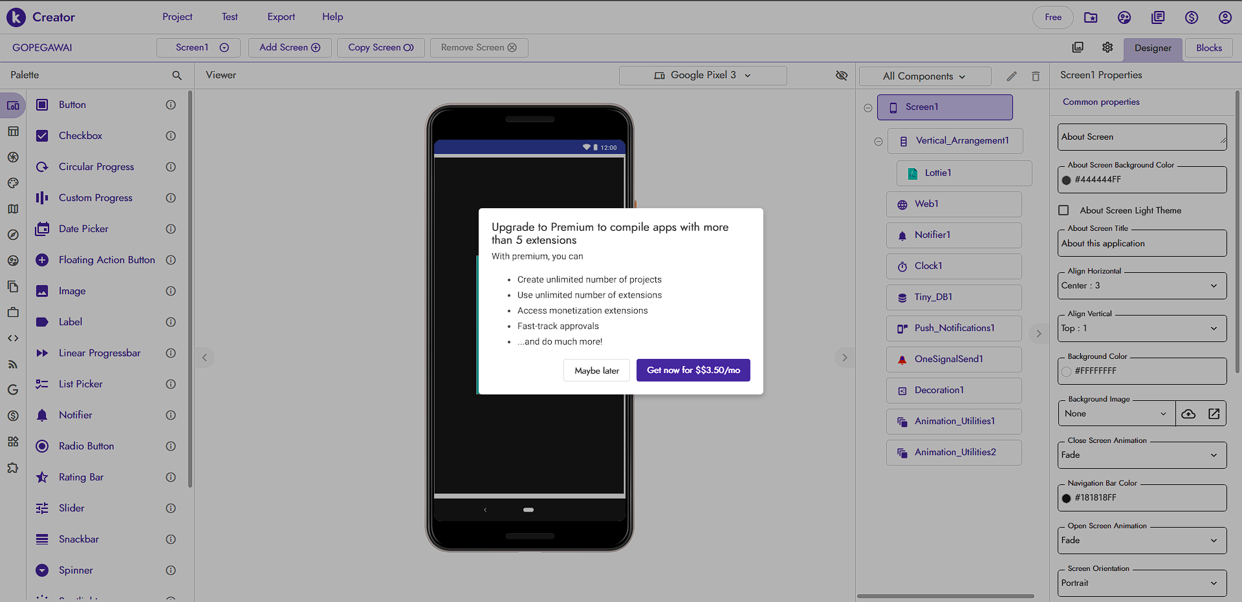Expand the All Components dropdown
The image size is (1242, 602).
click(x=924, y=76)
